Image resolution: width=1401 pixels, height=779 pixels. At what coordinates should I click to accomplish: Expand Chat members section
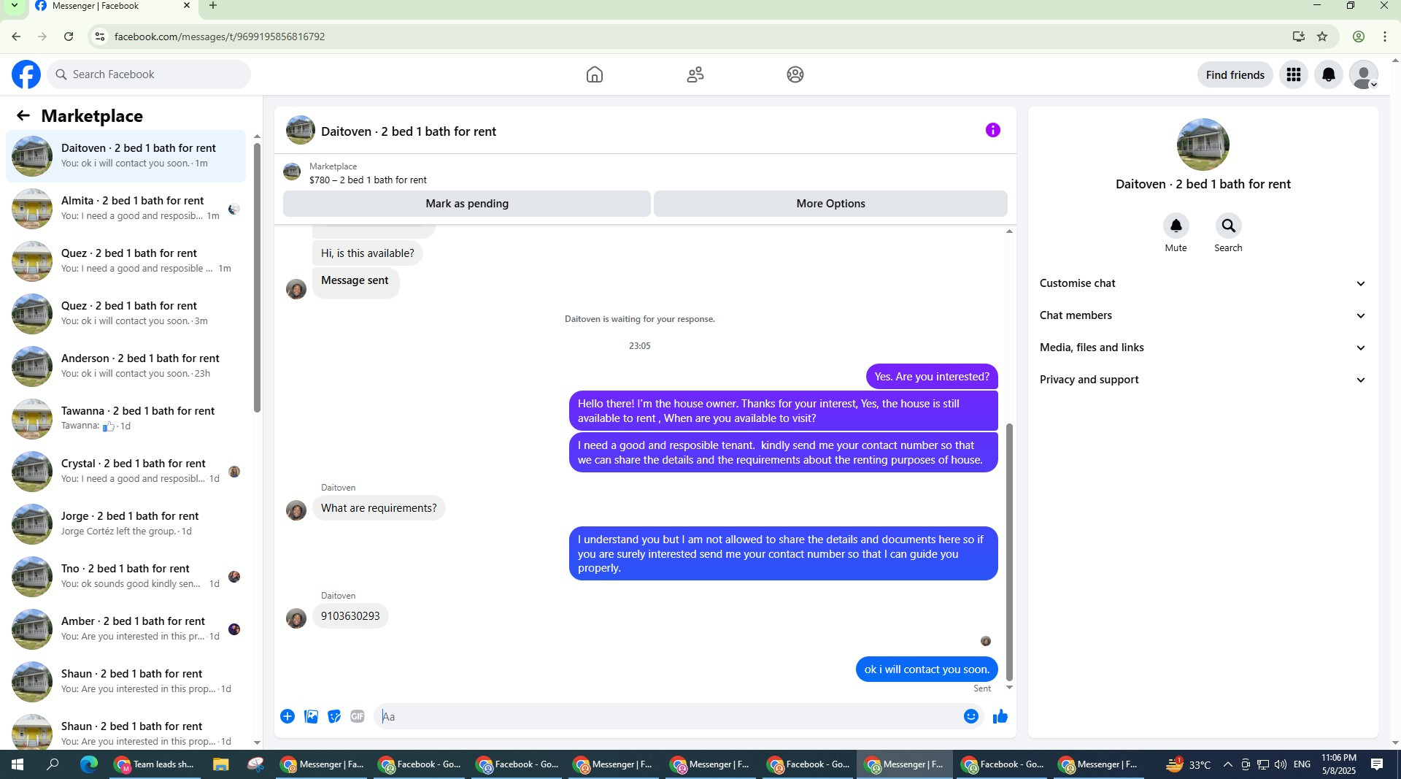pos(1203,315)
